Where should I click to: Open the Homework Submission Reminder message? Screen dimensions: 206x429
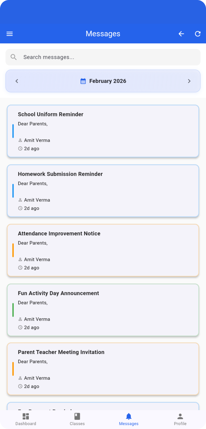[103, 191]
